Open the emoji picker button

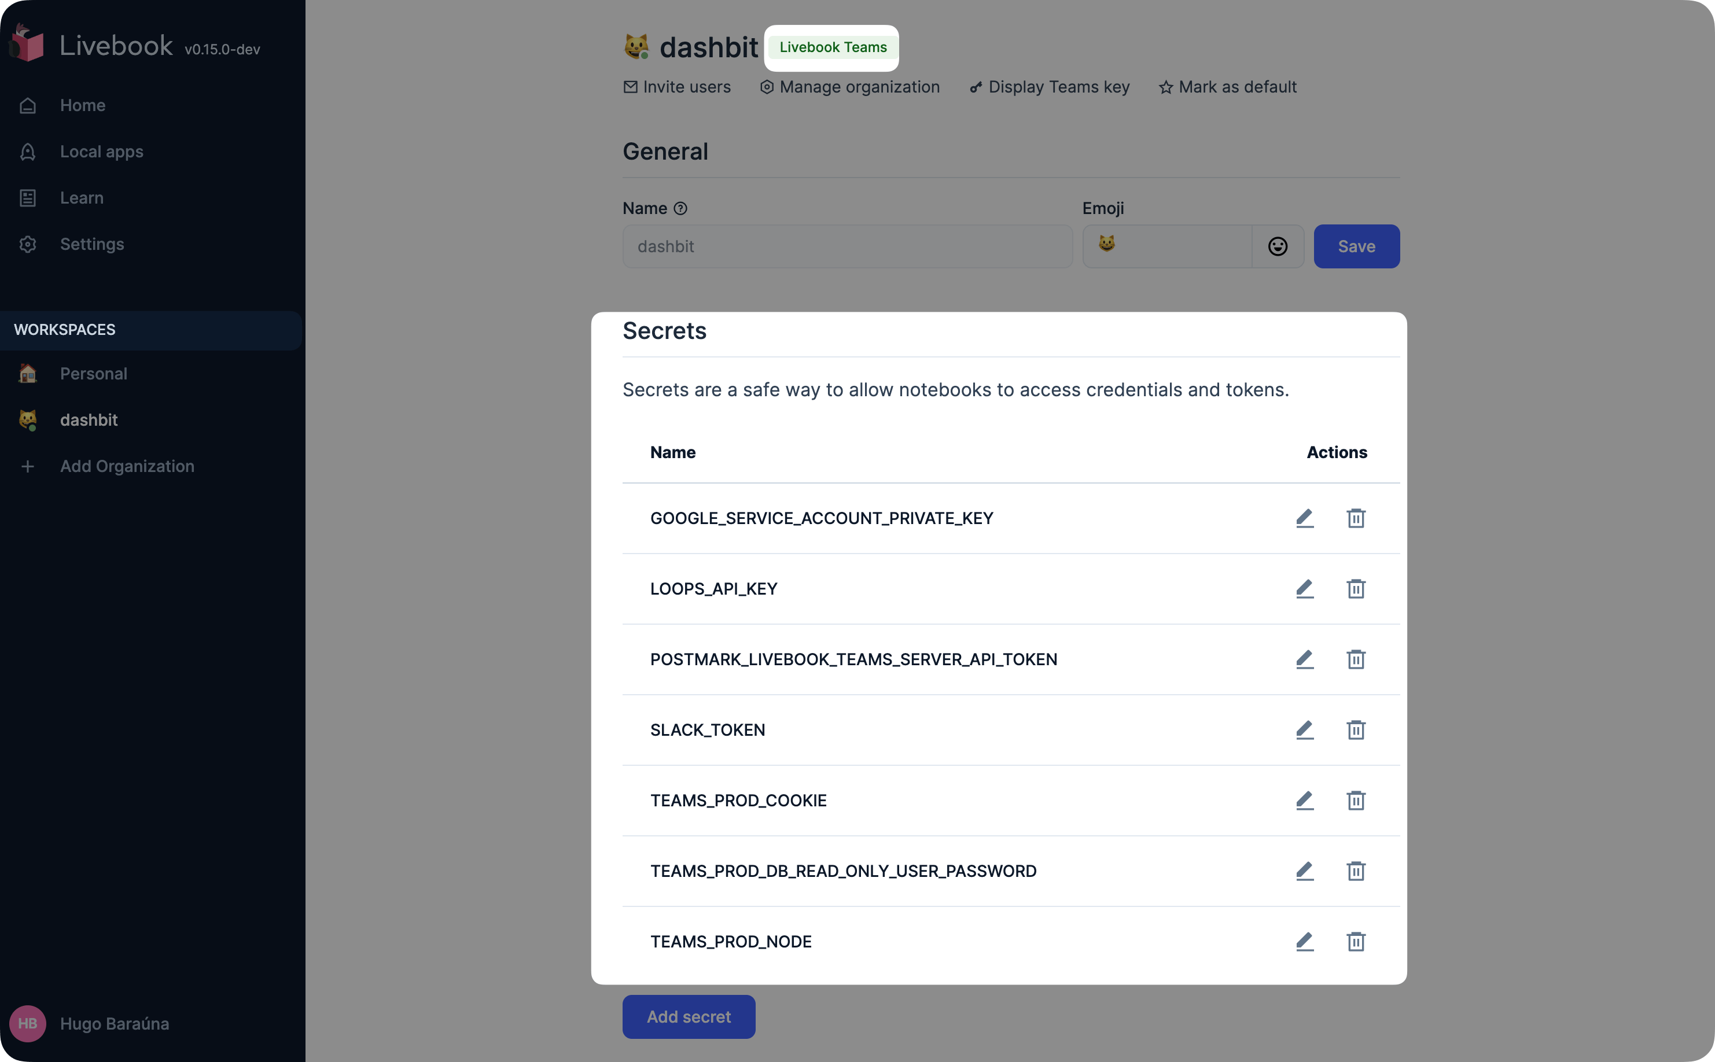click(1278, 246)
